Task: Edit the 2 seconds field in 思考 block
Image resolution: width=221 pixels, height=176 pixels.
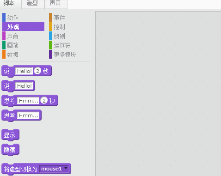Action: click(x=44, y=101)
